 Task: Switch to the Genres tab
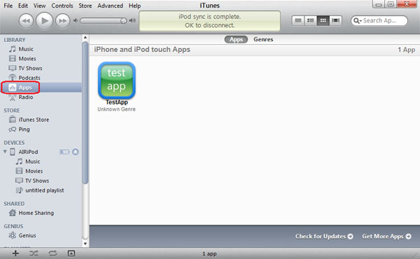pyautogui.click(x=263, y=39)
